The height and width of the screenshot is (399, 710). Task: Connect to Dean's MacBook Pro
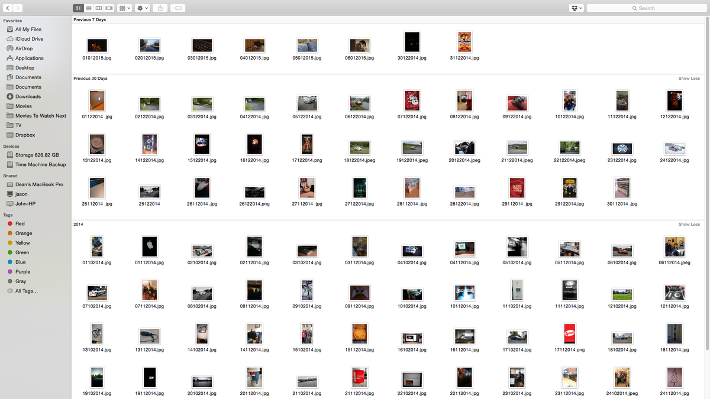pyautogui.click(x=39, y=184)
